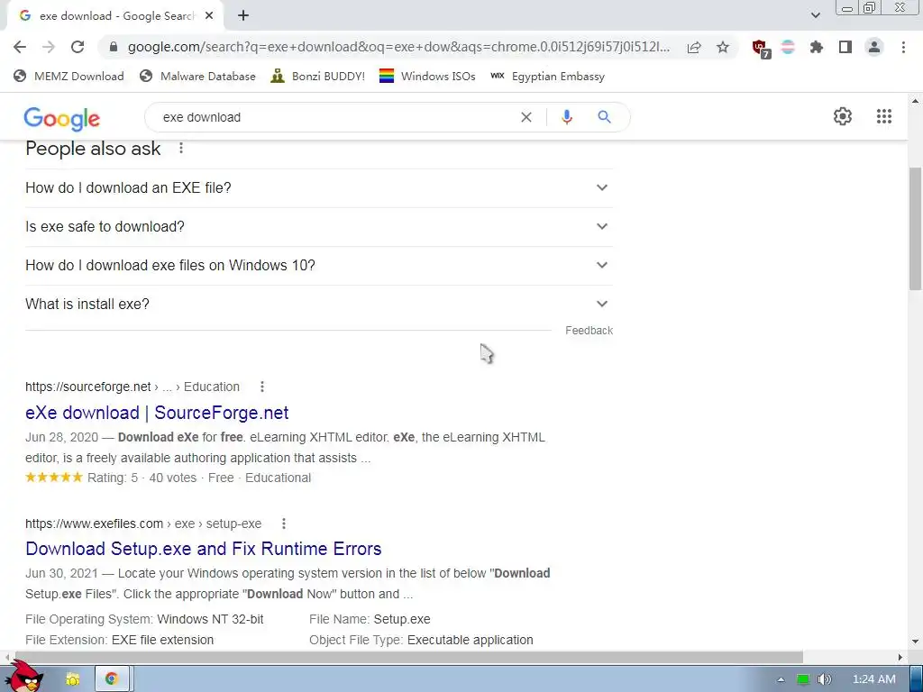Screen dimensions: 923x692
Task: Submit search with the magnifier icon
Action: 604,117
